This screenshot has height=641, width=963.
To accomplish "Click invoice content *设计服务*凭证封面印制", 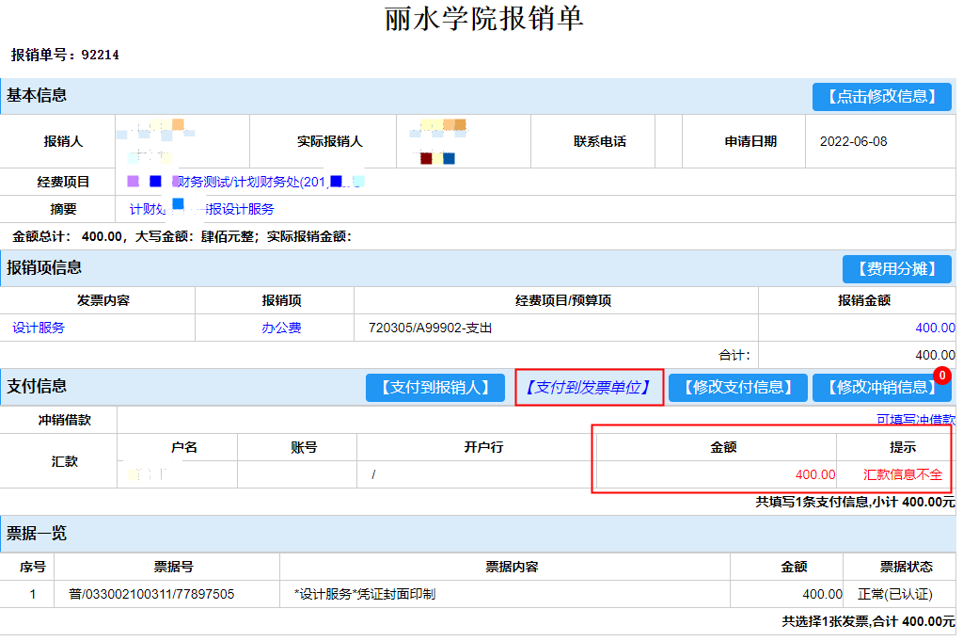I will [366, 594].
